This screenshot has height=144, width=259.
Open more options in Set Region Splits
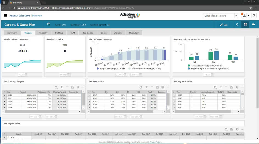[242, 129]
